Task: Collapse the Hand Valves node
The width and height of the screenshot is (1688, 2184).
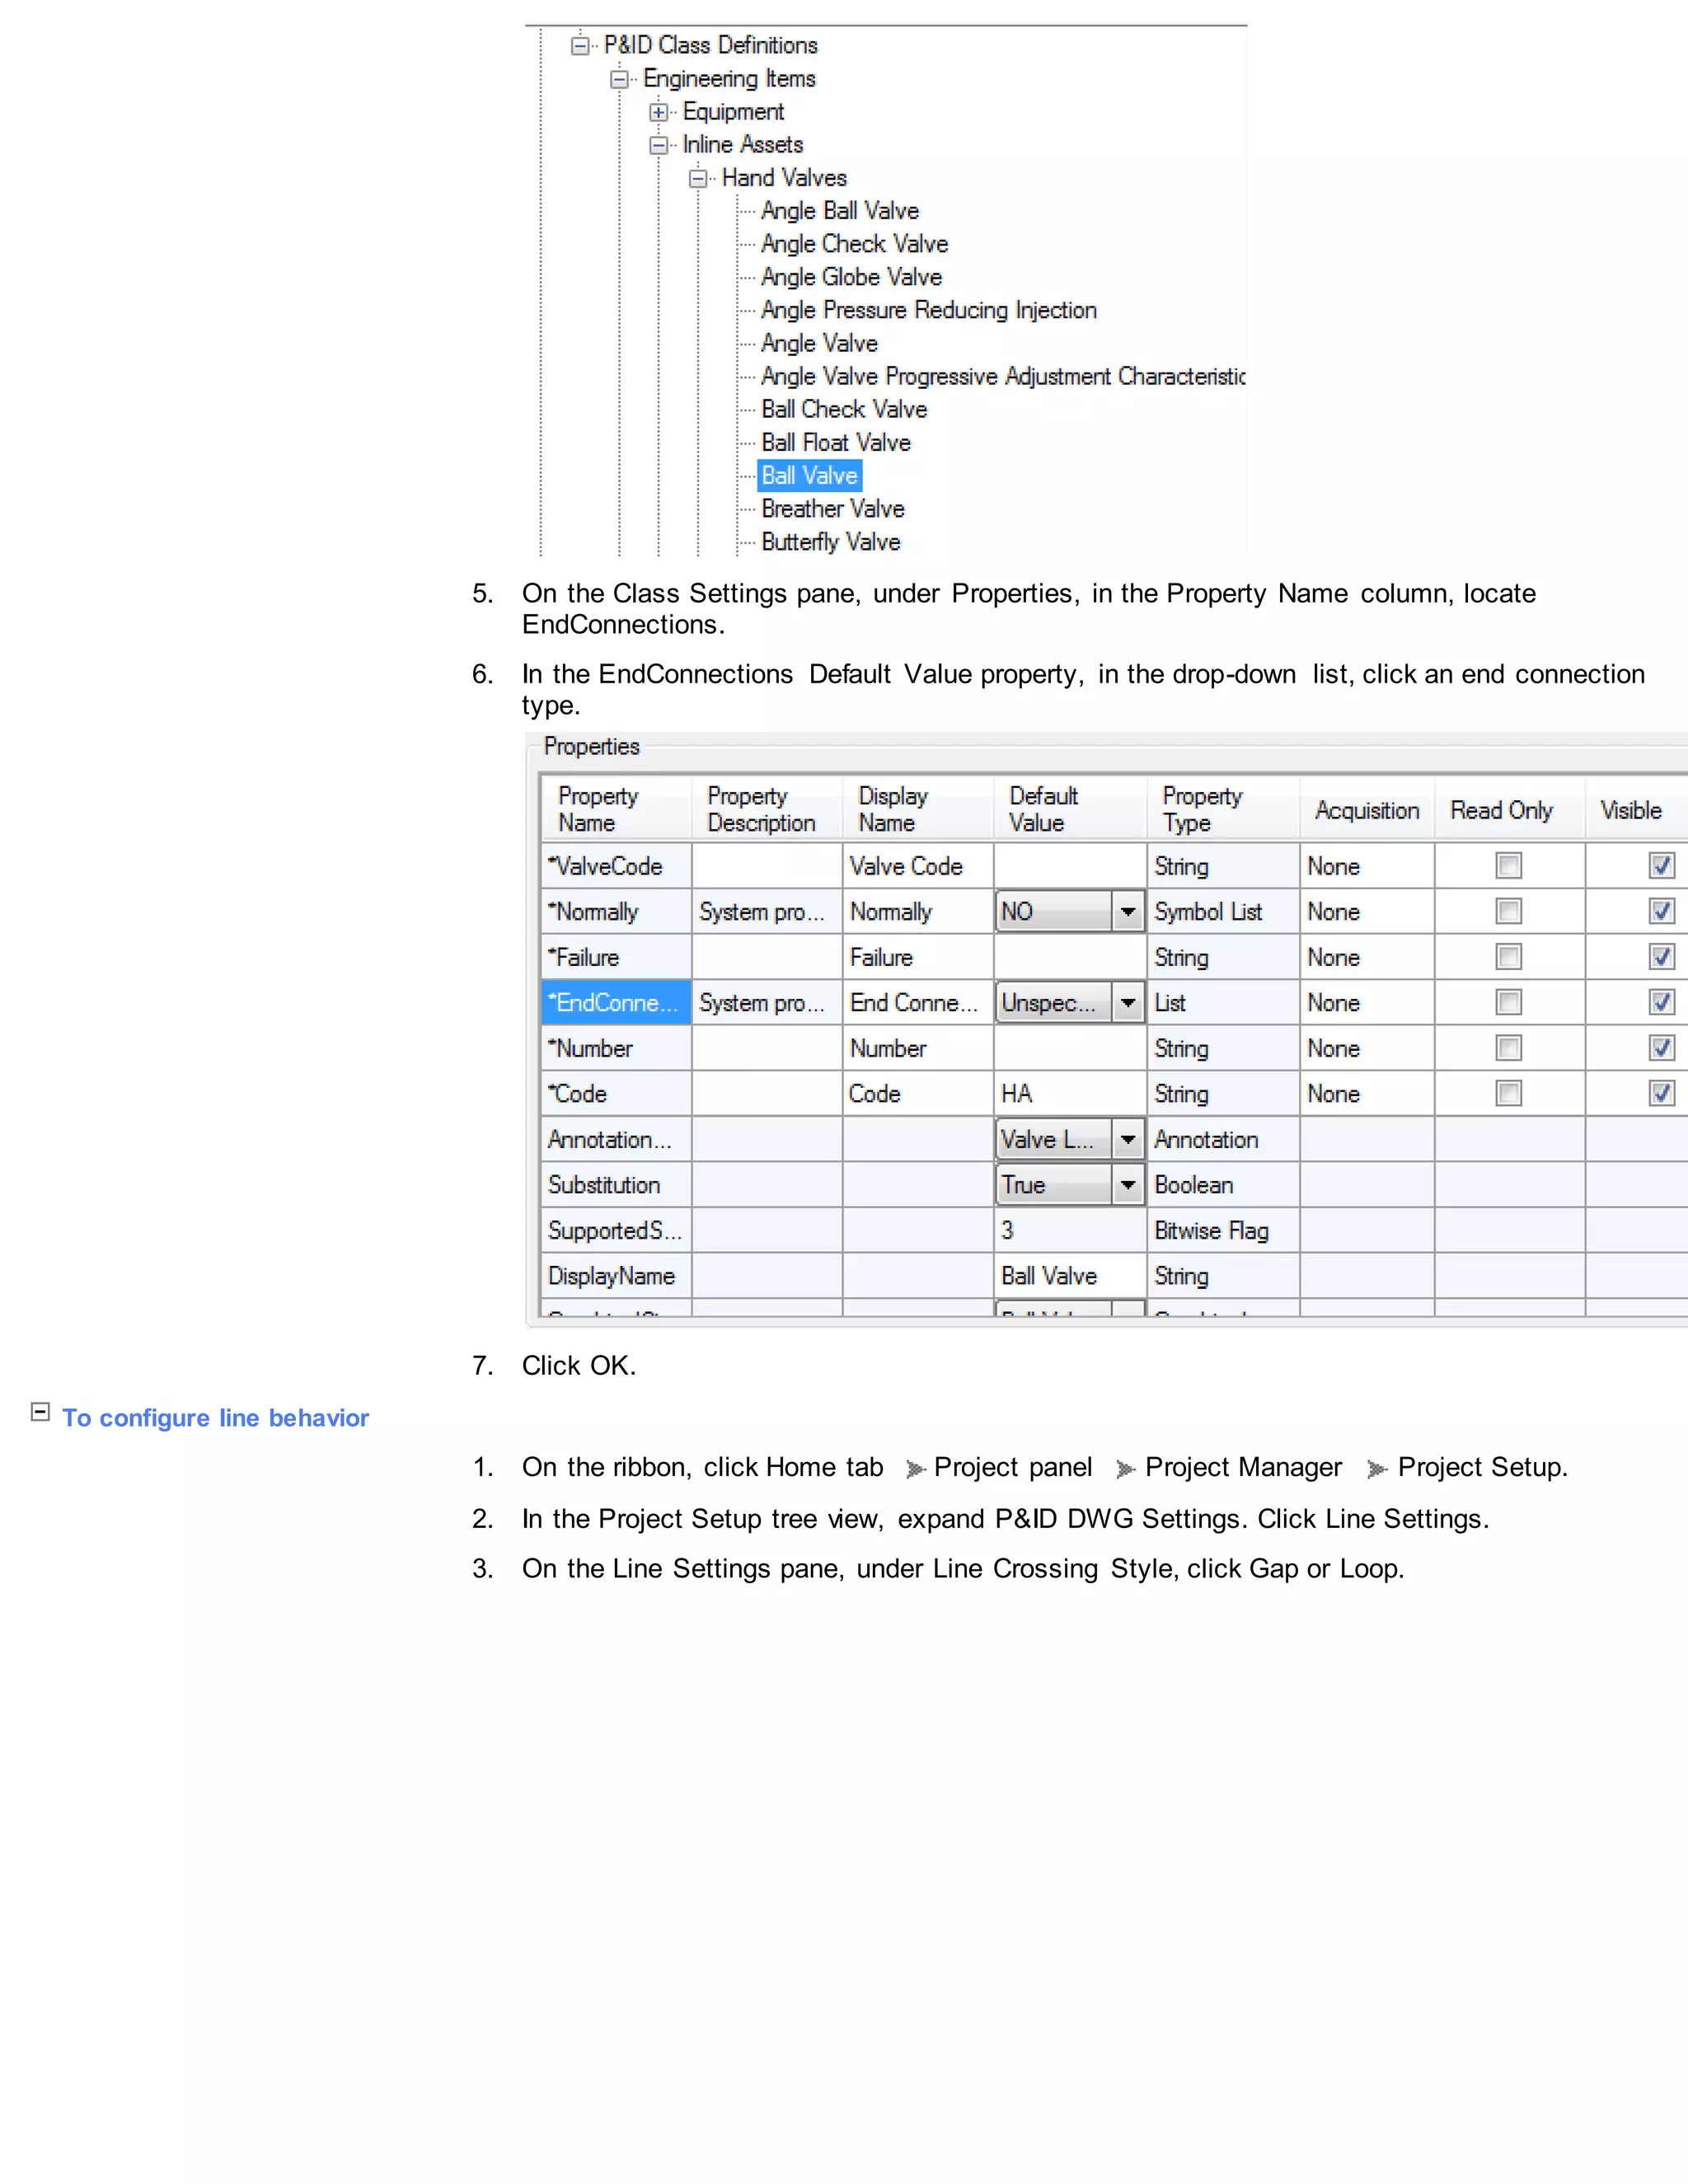Action: coord(698,179)
